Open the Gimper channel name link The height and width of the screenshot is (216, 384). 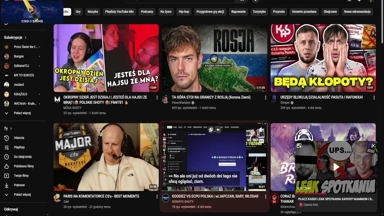pos(285,103)
